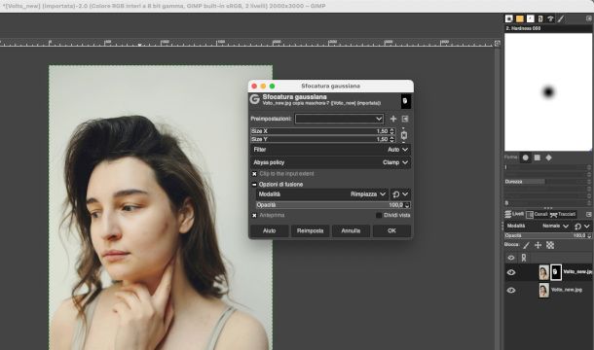Click the Aiuto button
Viewport: 594px width, 350px height.
coord(270,230)
